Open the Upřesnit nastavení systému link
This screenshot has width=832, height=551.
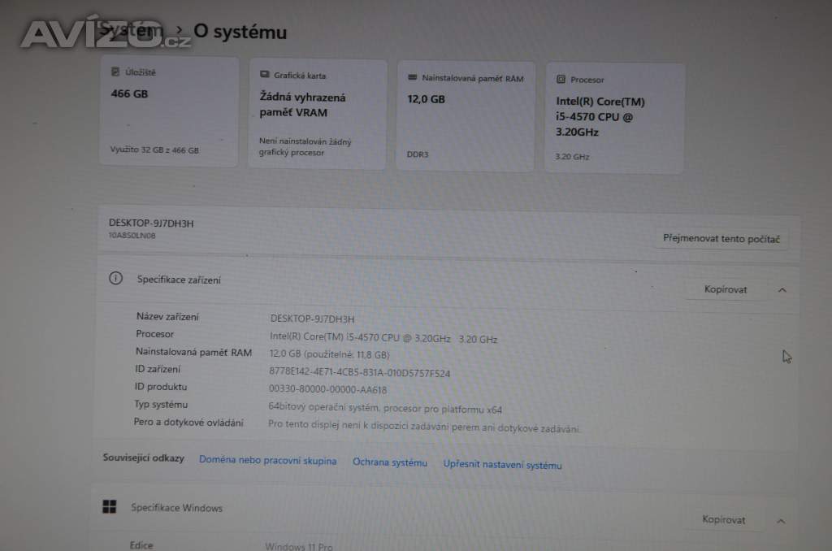pos(502,465)
